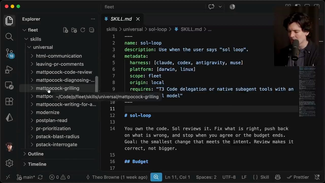325x183 pixels.
Task: Open the Explorer view in activity bar
Action: pos(9,21)
